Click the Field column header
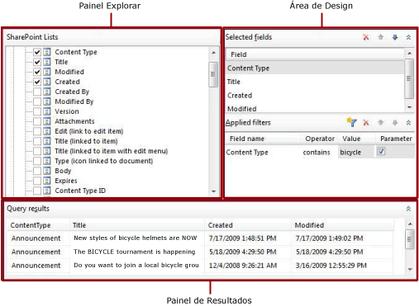Viewport: 419px width, 306px height. [x=315, y=54]
